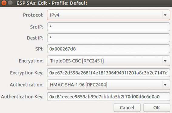Click the Authentication dropdown arrow icon
Image resolution: width=172 pixels, height=113 pixels.
click(x=165, y=85)
